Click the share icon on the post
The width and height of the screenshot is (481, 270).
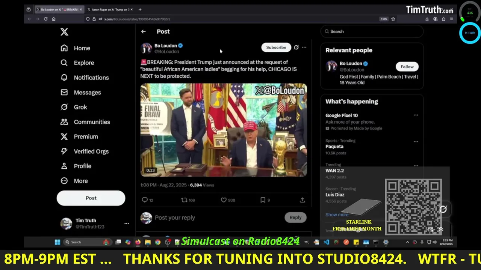coord(302,200)
